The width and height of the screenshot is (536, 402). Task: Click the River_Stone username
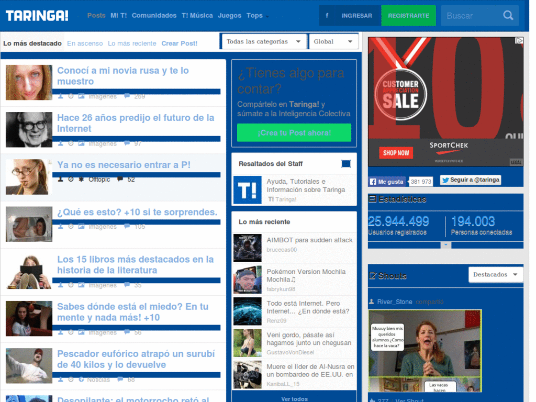pyautogui.click(x=395, y=302)
